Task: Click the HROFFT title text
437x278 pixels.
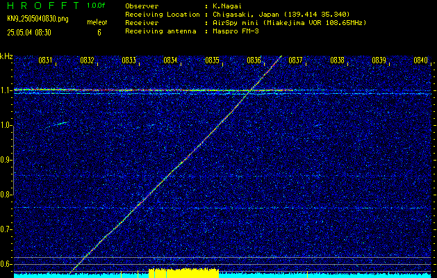Action: point(43,6)
